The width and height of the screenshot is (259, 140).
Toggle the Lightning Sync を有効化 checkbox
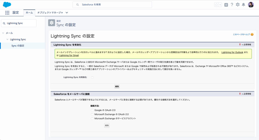92,77
